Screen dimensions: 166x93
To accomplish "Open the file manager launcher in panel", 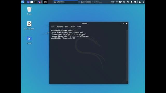I will click(x=32, y=2).
